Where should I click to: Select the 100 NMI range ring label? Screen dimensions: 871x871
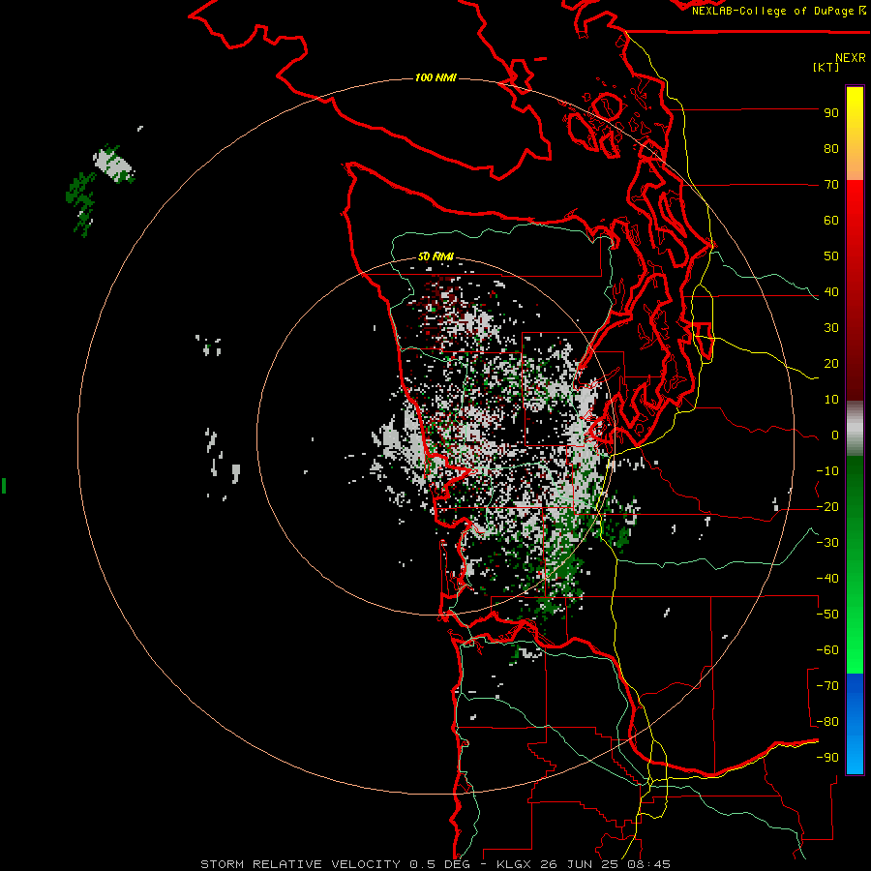click(435, 77)
